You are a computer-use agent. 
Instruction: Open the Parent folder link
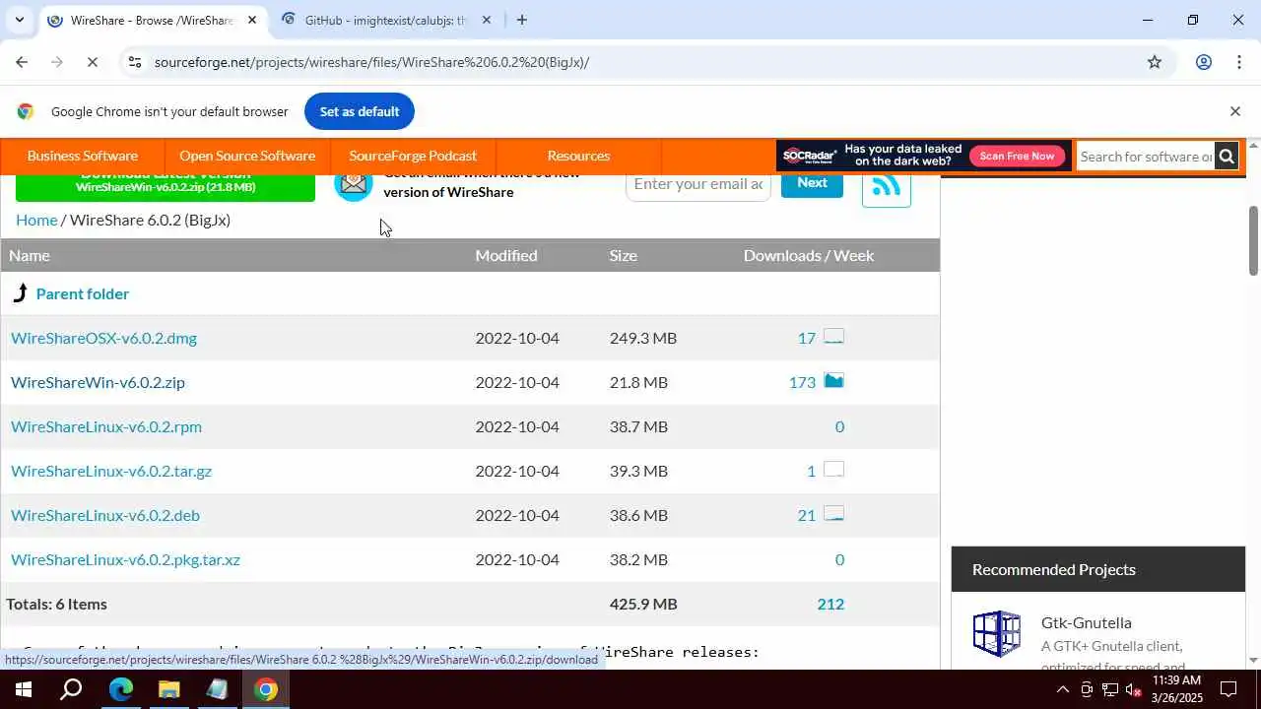coord(83,293)
